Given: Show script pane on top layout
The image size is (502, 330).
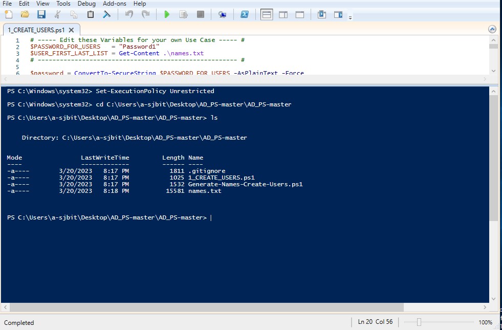Looking at the screenshot, I should [267, 14].
